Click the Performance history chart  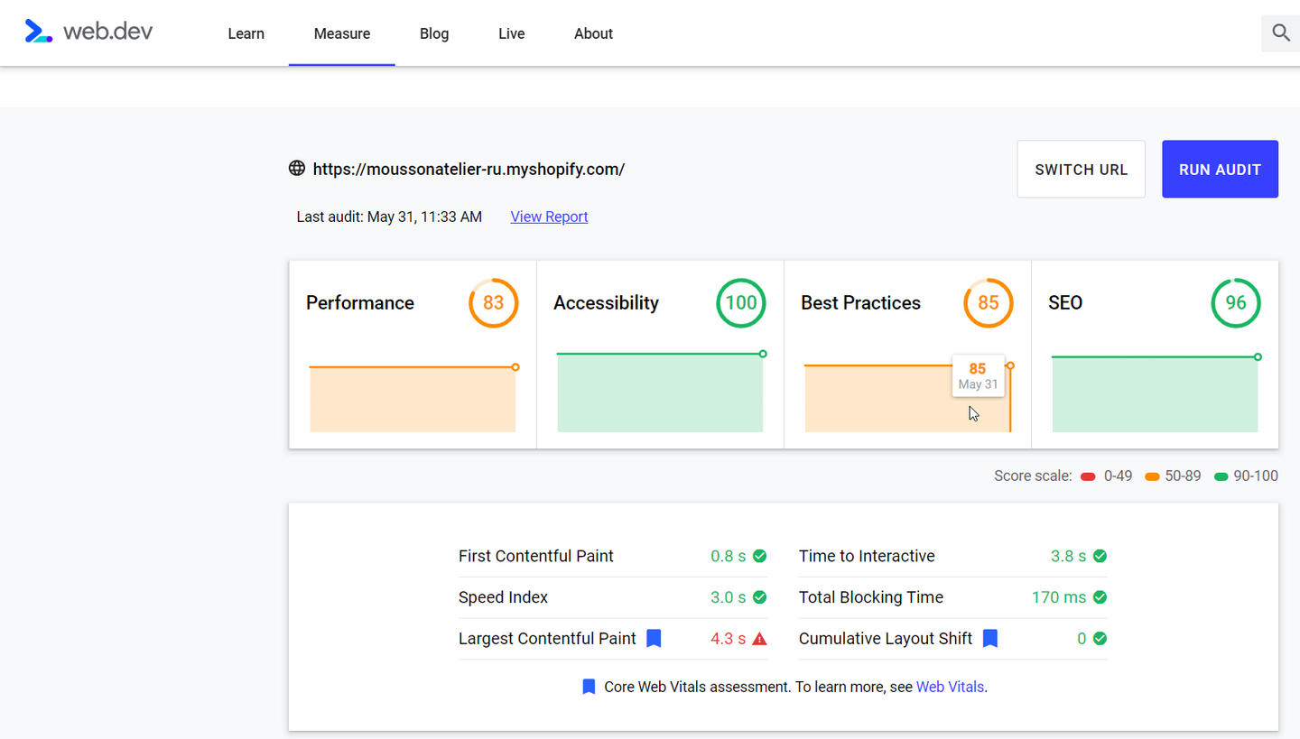pos(413,399)
